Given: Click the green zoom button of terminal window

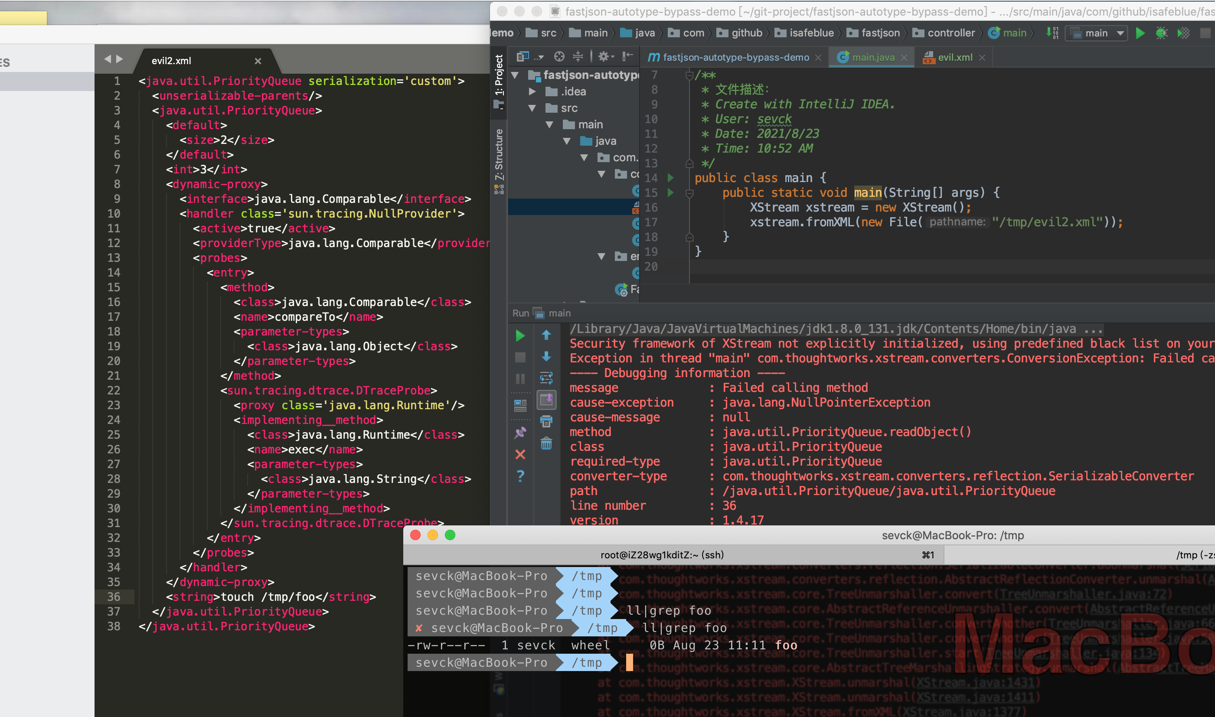Looking at the screenshot, I should click(x=450, y=535).
